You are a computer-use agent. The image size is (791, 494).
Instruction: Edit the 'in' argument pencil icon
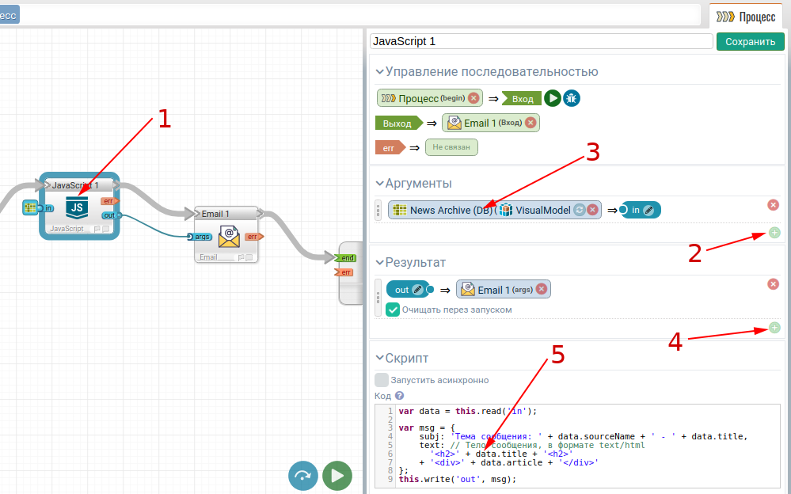point(649,211)
